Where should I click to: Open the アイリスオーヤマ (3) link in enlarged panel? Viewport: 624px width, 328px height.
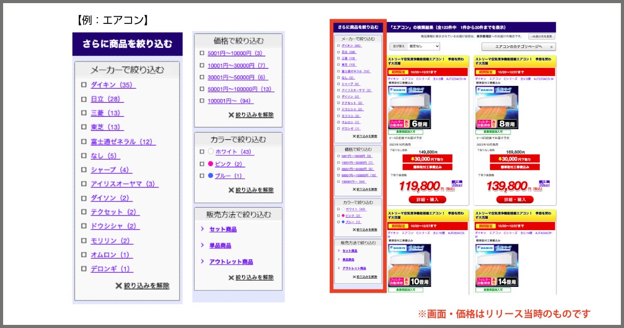124,184
